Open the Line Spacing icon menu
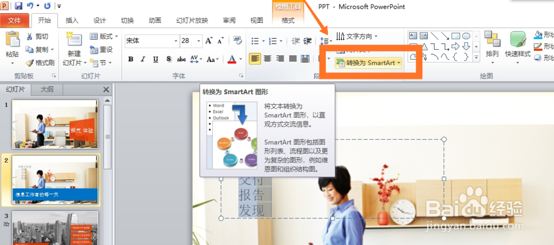The width and height of the screenshot is (554, 245). tap(326, 41)
